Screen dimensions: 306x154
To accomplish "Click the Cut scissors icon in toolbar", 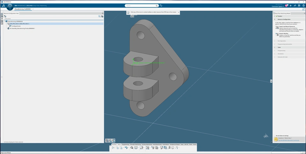I will (113, 148).
